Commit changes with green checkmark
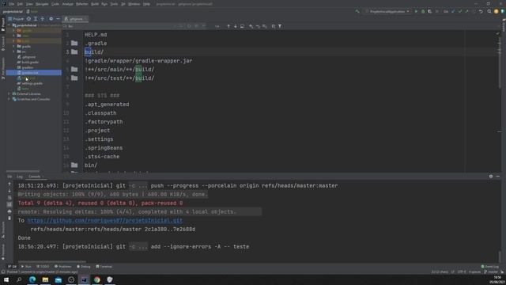The image size is (506, 285). tap(460, 11)
